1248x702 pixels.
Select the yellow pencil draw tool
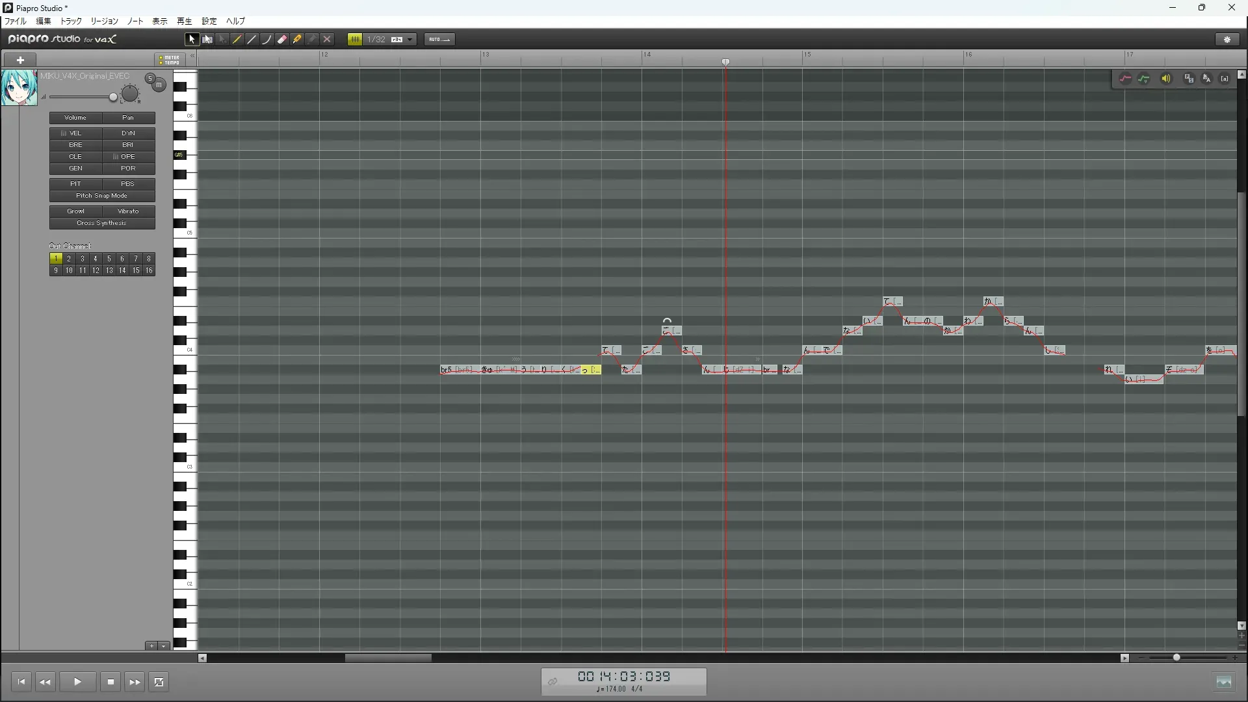237,40
